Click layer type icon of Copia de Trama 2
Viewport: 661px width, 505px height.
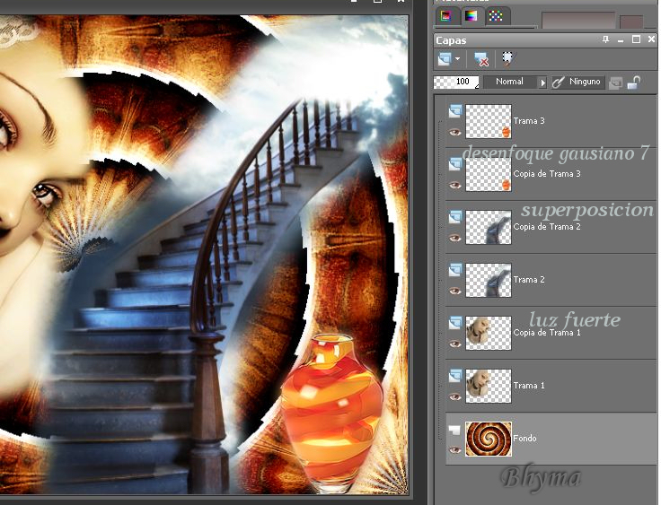[x=454, y=217]
